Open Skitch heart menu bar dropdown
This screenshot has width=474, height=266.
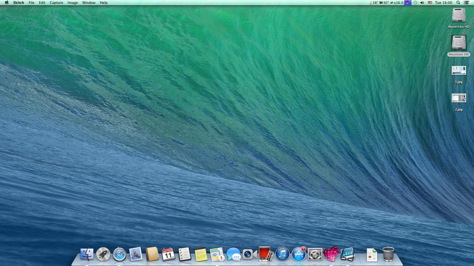pos(408,3)
